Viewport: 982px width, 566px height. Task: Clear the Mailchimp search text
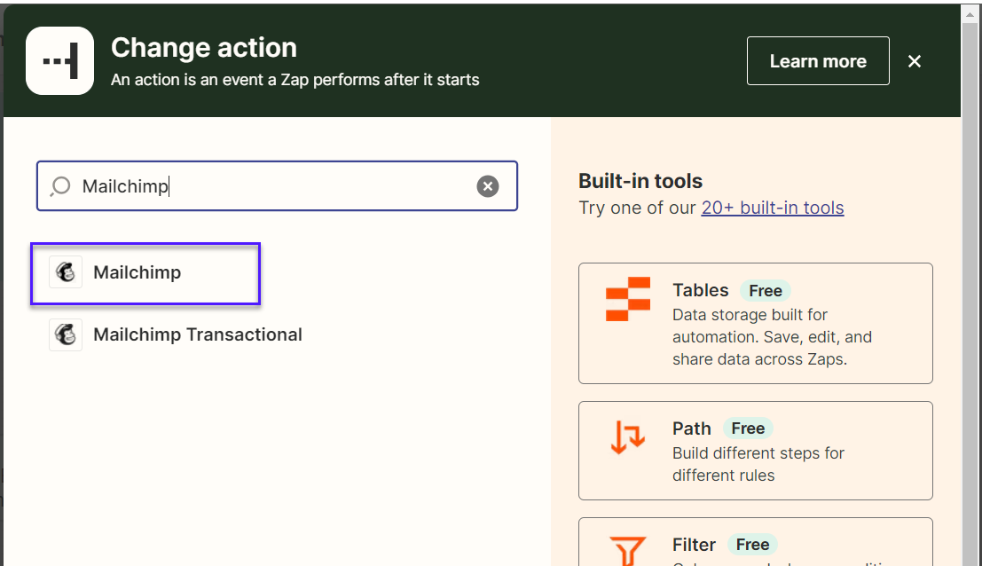[488, 186]
